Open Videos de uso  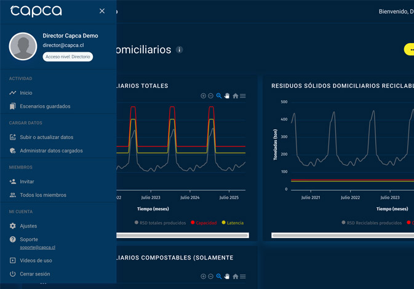click(36, 261)
